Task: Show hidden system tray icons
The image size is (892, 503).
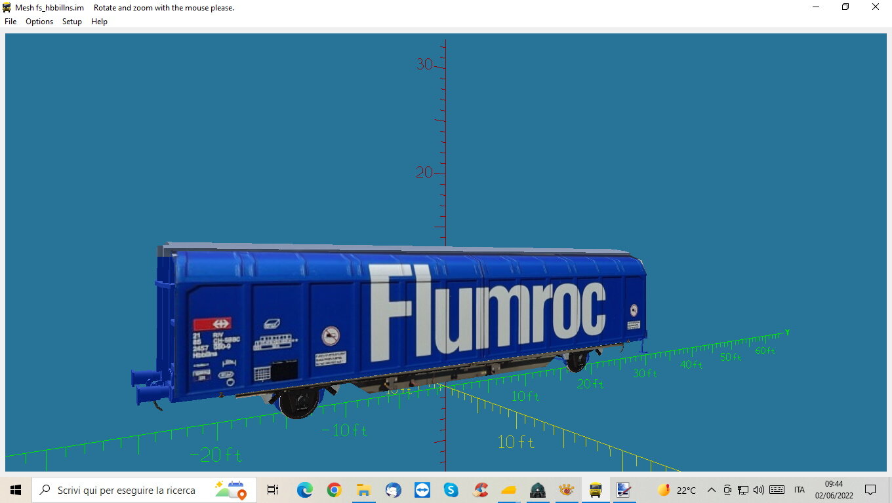Action: (712, 490)
